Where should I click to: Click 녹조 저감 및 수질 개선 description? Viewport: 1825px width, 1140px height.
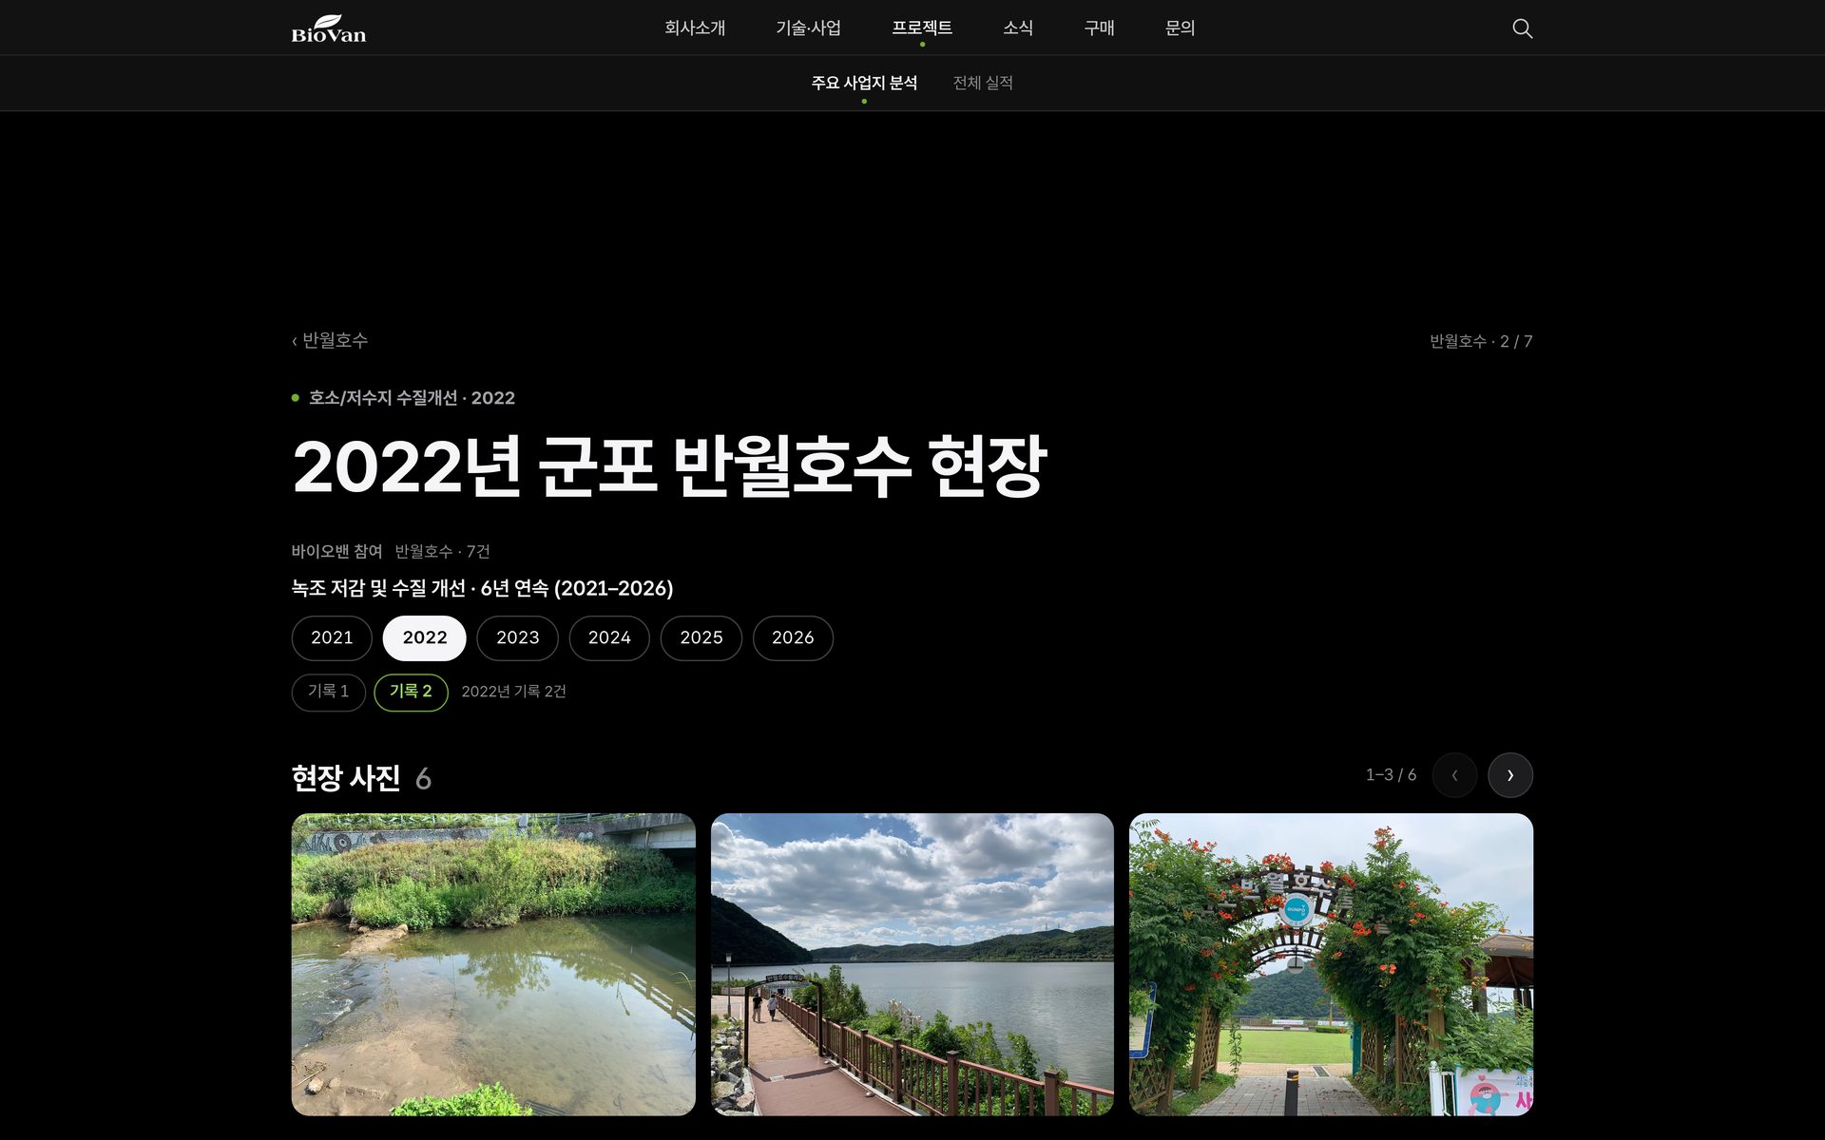(x=482, y=588)
